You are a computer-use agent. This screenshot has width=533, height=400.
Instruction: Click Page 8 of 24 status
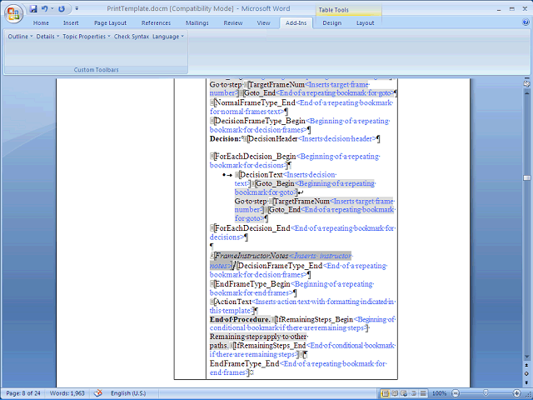23,393
